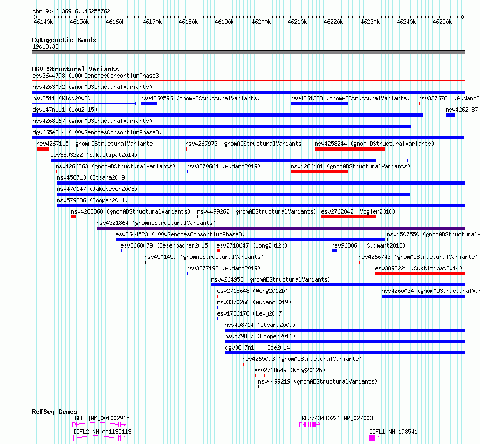The width and height of the screenshot is (480, 444).
Task: Click the Cytogenetic Bands track title
Action: 64,40
